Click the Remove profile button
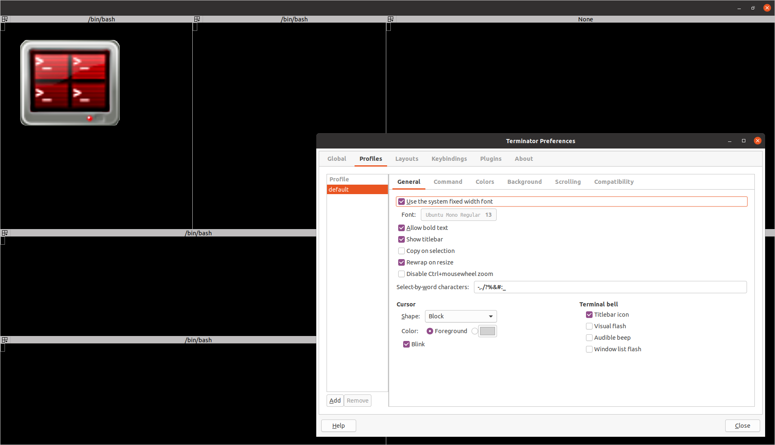The width and height of the screenshot is (775, 445). pos(357,401)
